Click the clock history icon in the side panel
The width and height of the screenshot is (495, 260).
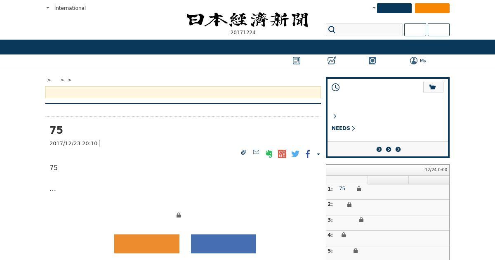336,87
